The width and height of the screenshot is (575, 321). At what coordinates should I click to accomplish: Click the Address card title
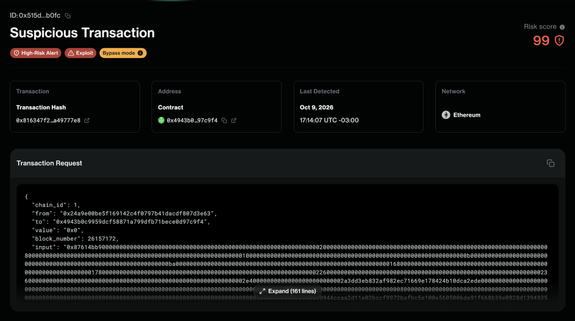click(x=170, y=91)
